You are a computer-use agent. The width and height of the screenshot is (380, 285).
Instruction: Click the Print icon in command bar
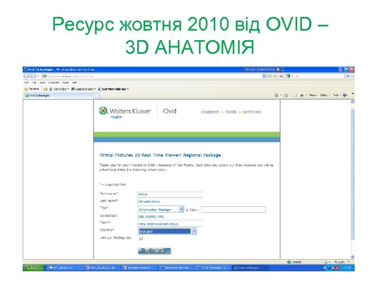coord(302,95)
